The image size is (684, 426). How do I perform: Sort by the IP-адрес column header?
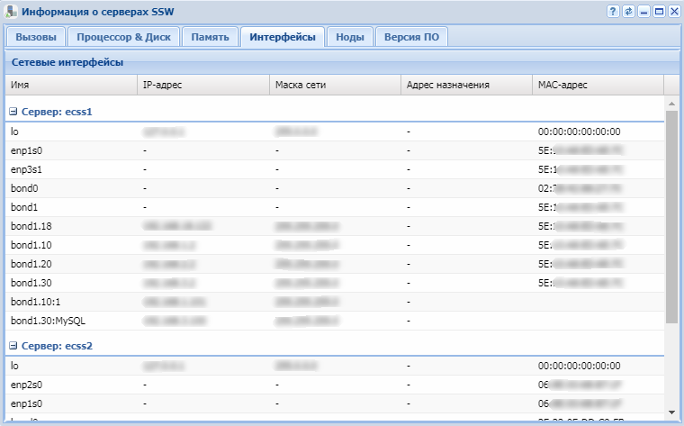pyautogui.click(x=203, y=85)
